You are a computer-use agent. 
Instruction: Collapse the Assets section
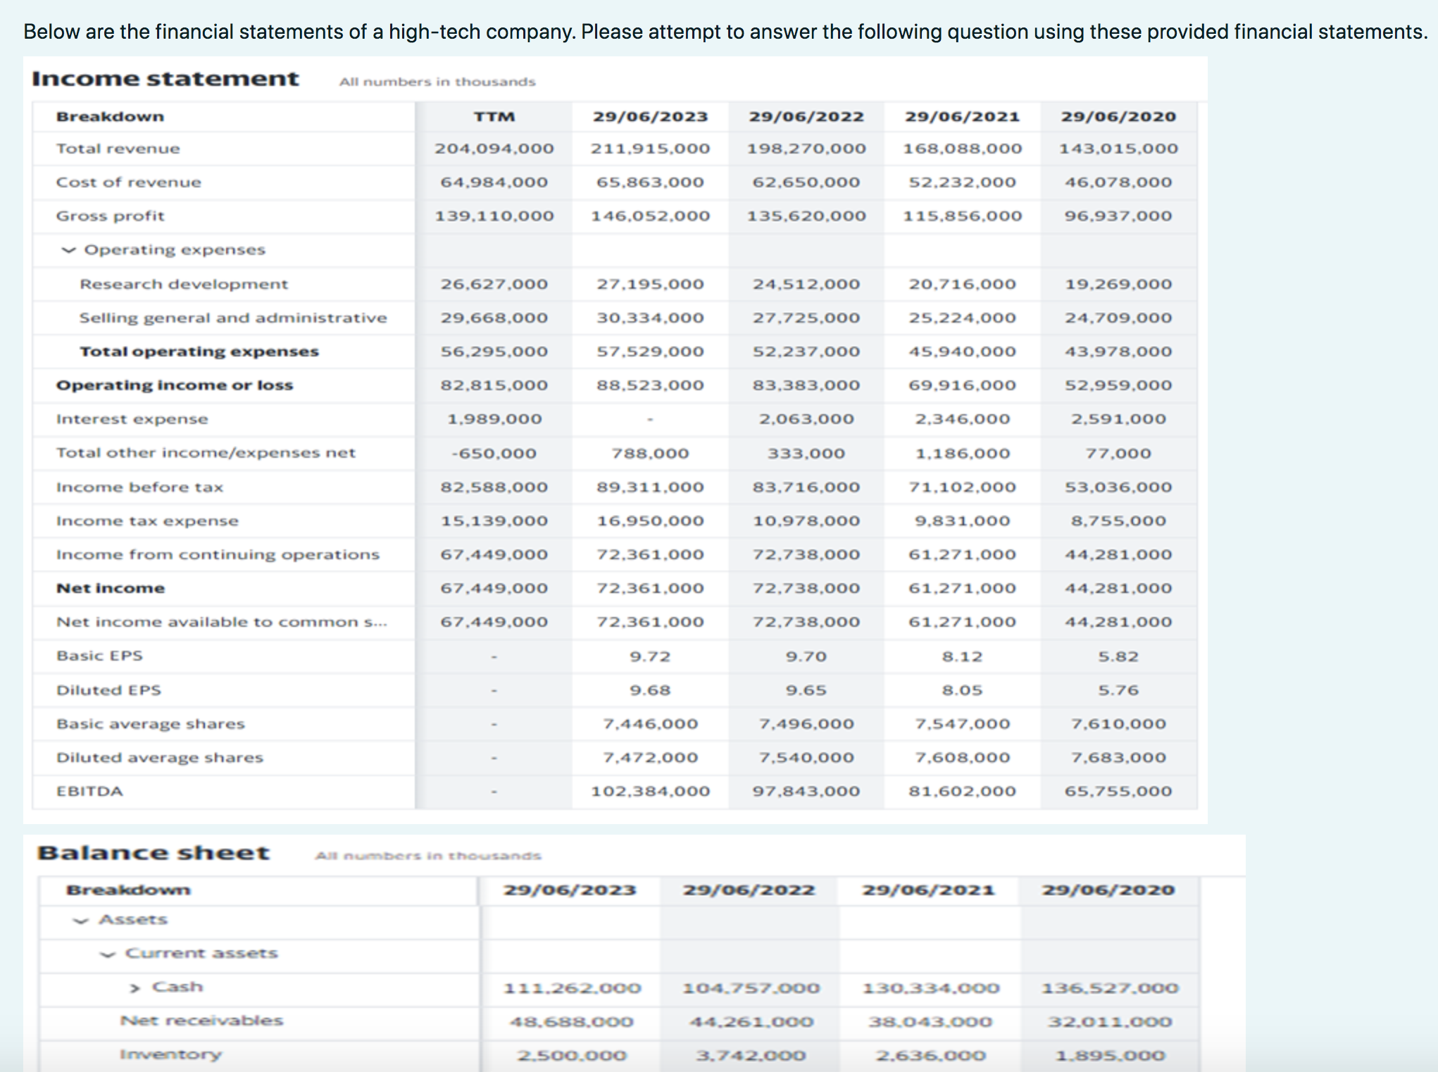[80, 920]
